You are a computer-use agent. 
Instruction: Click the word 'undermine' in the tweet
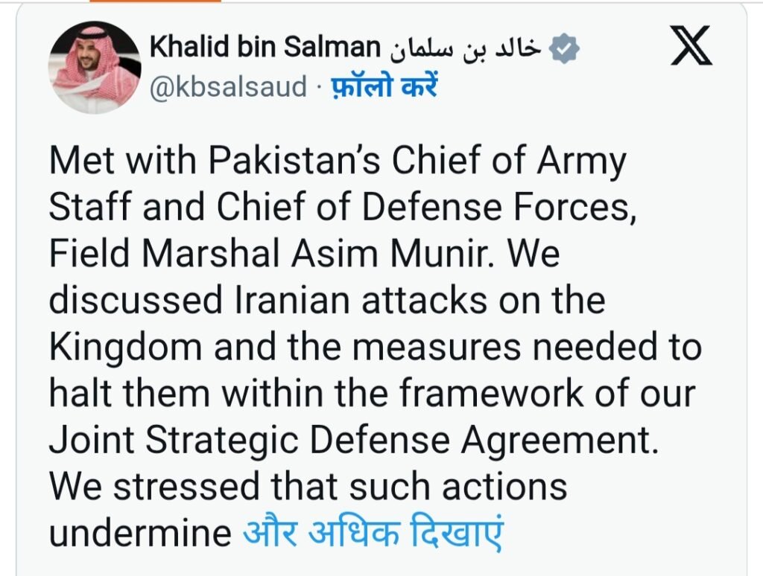pos(140,533)
